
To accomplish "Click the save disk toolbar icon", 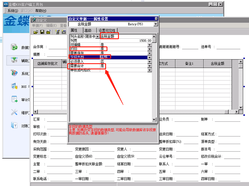I will [42, 32].
